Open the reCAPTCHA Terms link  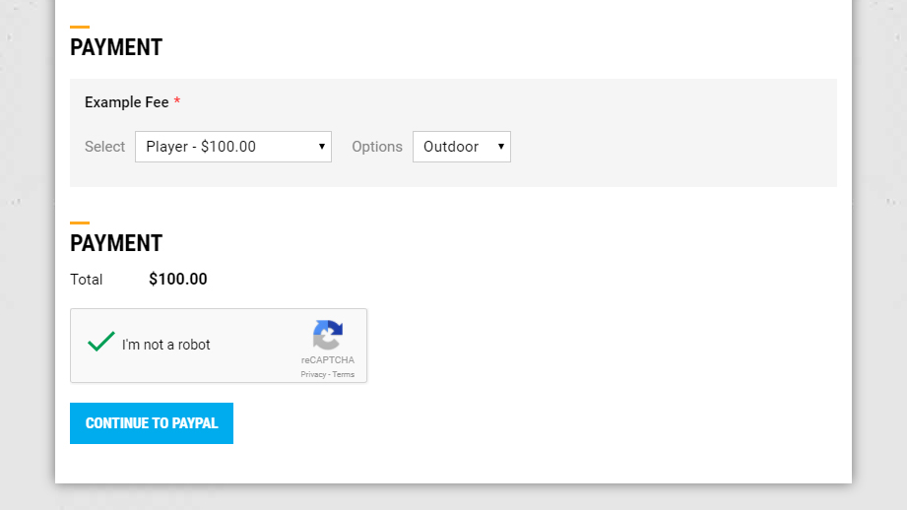(x=344, y=375)
